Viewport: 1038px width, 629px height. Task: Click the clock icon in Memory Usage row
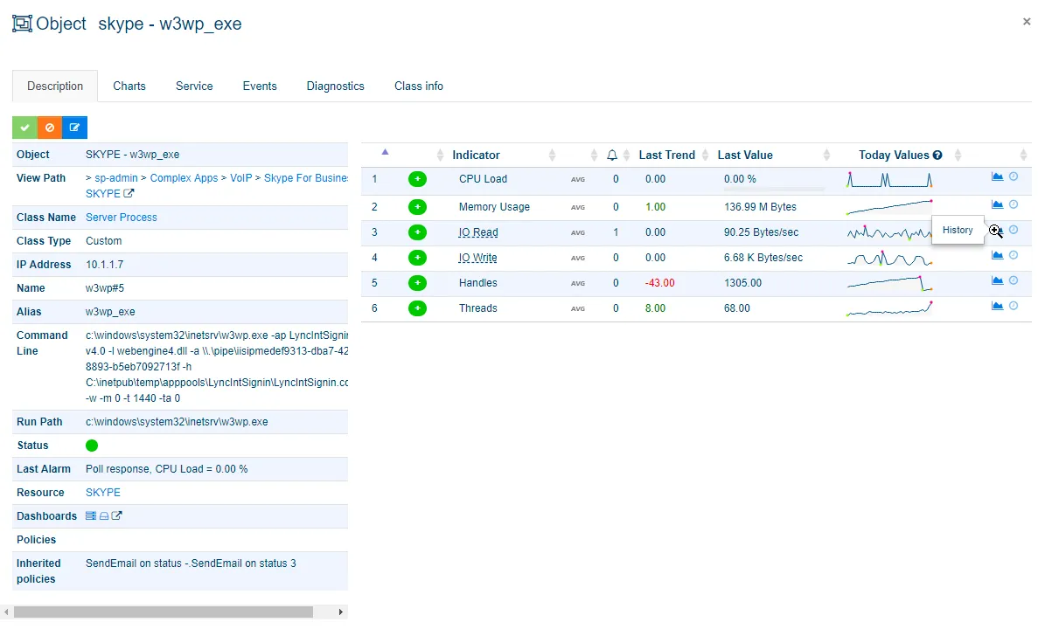coord(1014,204)
